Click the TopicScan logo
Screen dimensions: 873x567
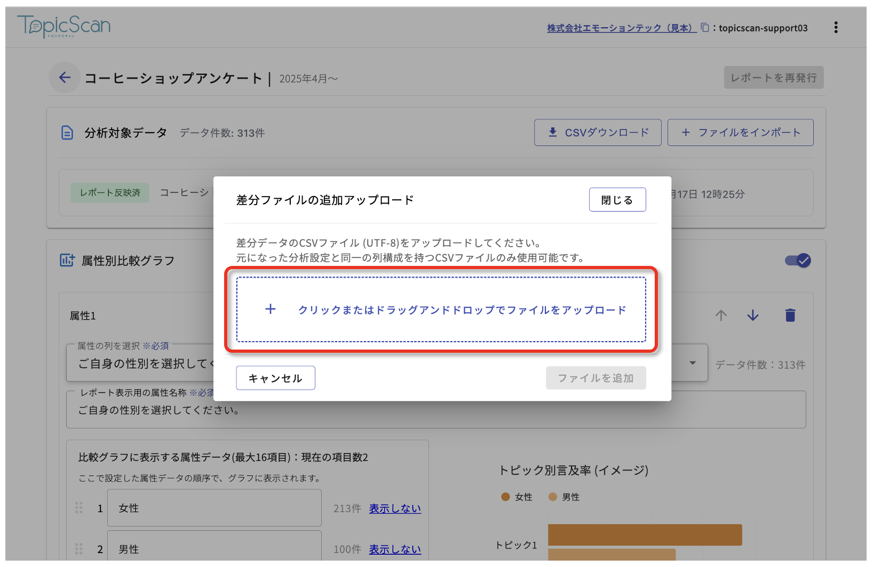click(64, 26)
